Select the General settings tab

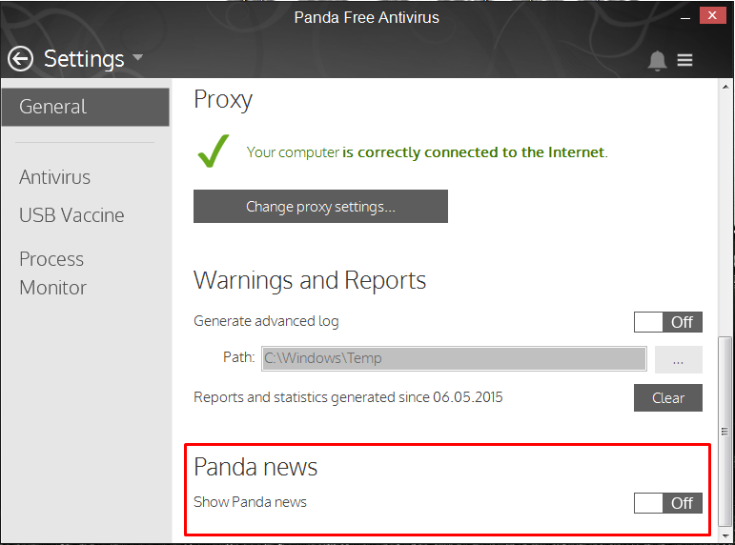pos(85,107)
